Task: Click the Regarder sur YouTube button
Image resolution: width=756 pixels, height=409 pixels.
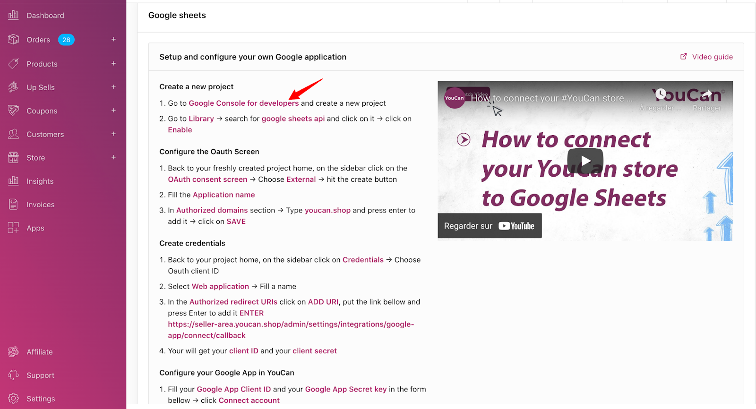Action: (x=490, y=226)
